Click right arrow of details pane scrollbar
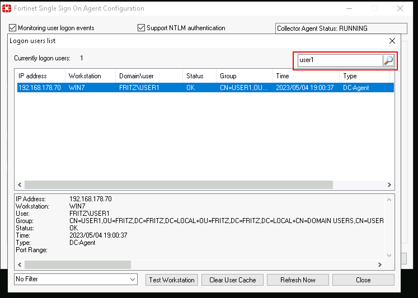 380,264
